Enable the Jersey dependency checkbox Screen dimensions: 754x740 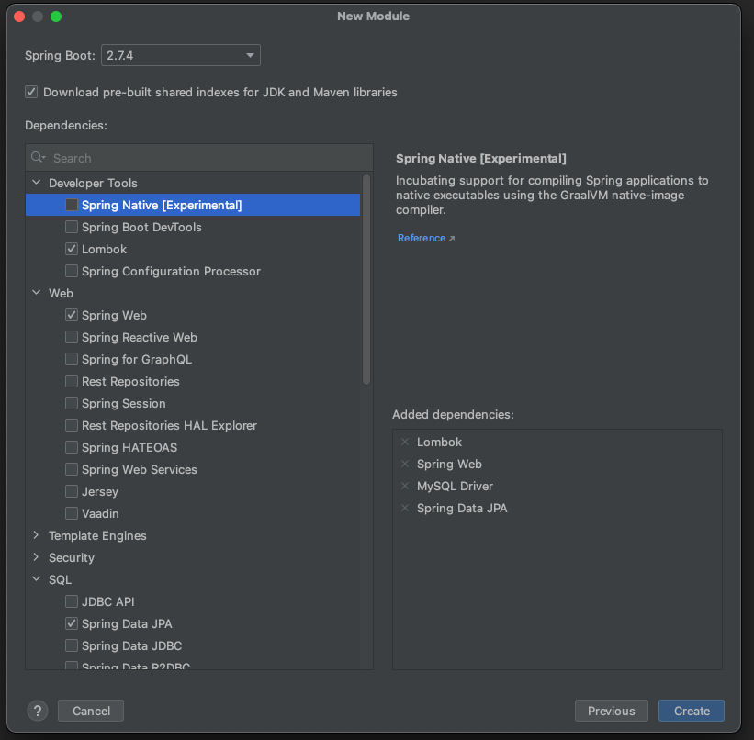(x=72, y=491)
